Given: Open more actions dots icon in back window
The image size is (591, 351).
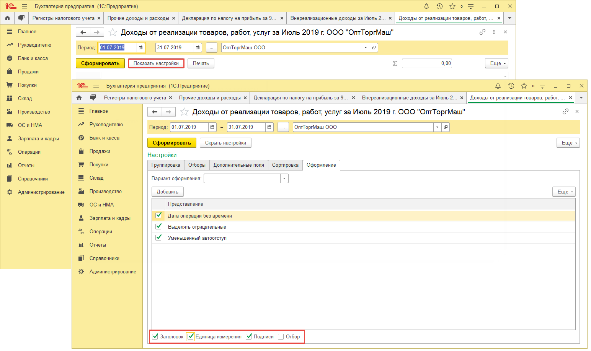Looking at the screenshot, I should click(494, 32).
